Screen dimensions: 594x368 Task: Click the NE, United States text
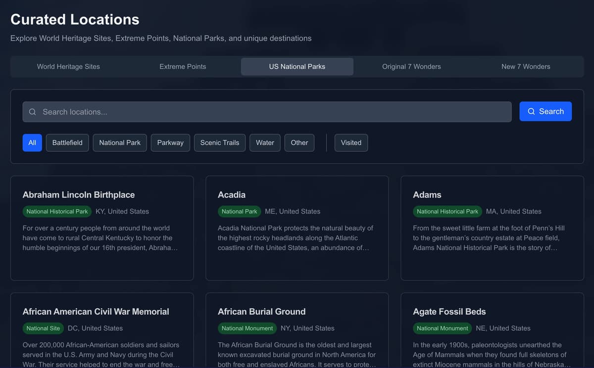click(x=503, y=328)
